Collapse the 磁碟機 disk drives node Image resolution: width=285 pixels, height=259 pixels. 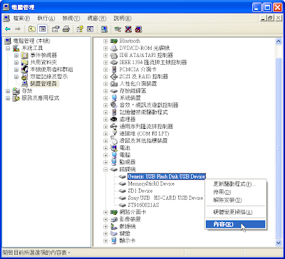(x=105, y=169)
